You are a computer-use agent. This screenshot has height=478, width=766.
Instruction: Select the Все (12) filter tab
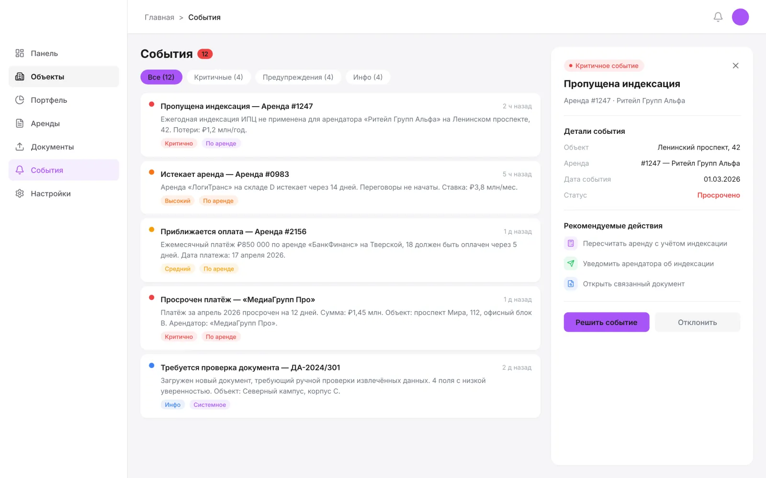pyautogui.click(x=161, y=77)
